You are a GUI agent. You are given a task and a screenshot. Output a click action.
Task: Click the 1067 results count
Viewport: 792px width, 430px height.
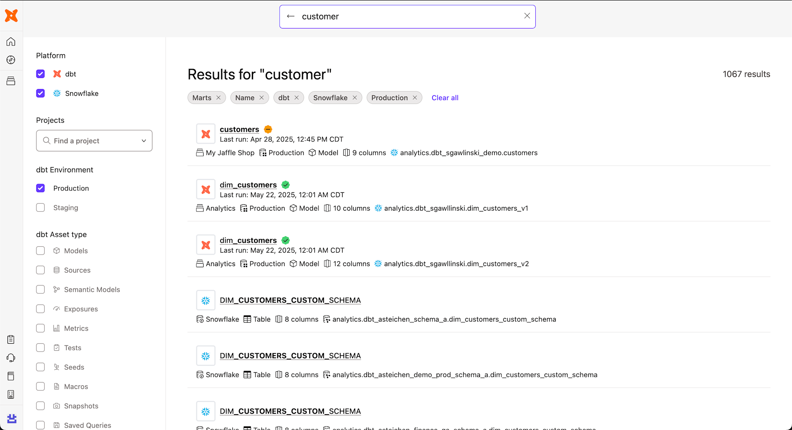tap(746, 74)
